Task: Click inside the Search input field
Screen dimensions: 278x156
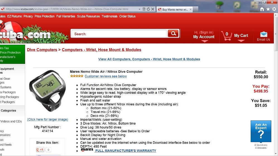Action: coord(119,34)
